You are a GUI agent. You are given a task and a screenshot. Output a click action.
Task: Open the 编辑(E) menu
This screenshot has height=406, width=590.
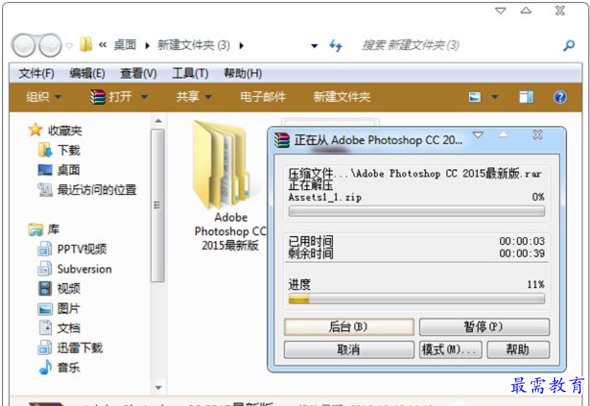coord(87,73)
